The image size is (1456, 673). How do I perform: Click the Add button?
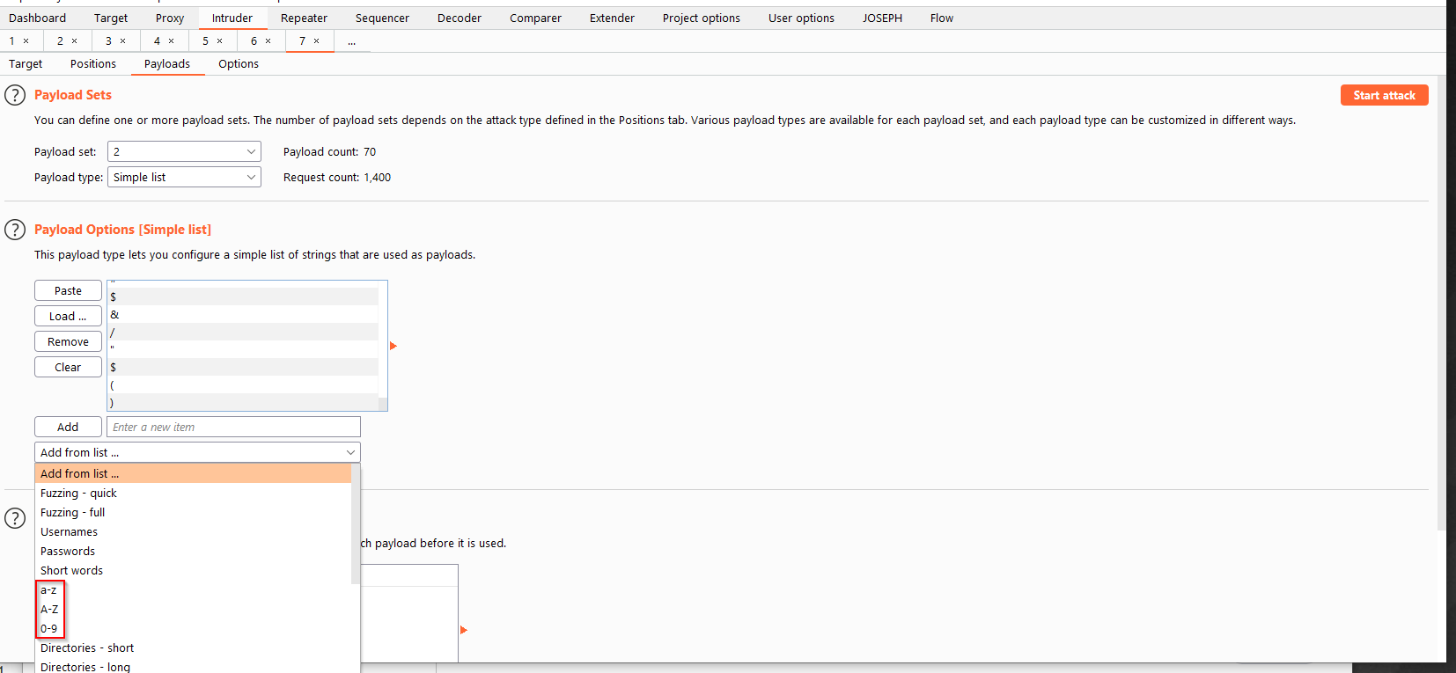pos(68,427)
